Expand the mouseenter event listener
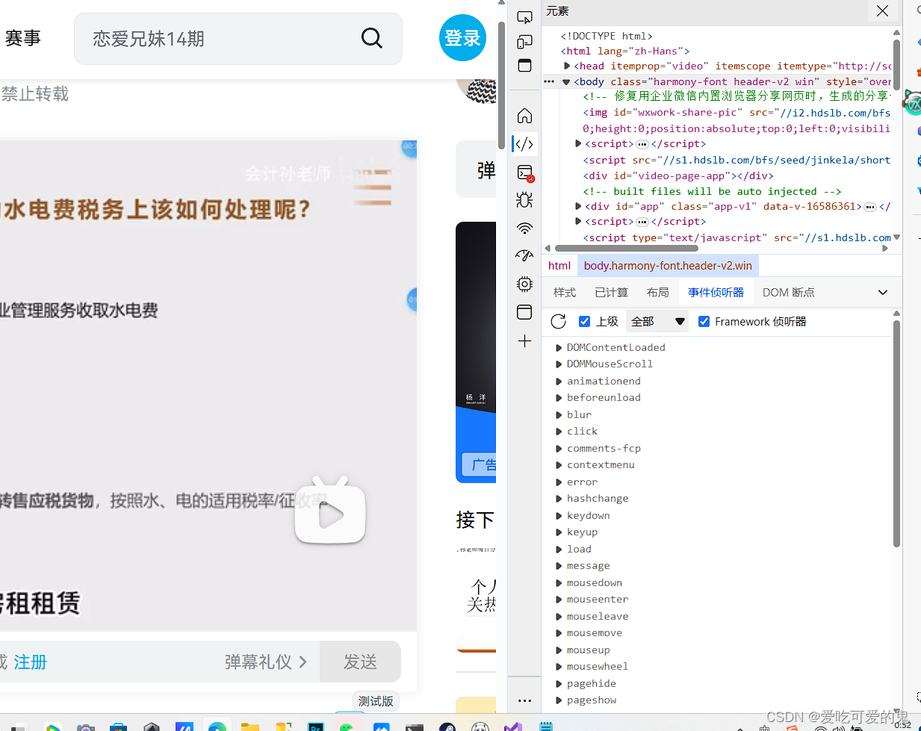The height and width of the screenshot is (731, 921). click(x=559, y=599)
